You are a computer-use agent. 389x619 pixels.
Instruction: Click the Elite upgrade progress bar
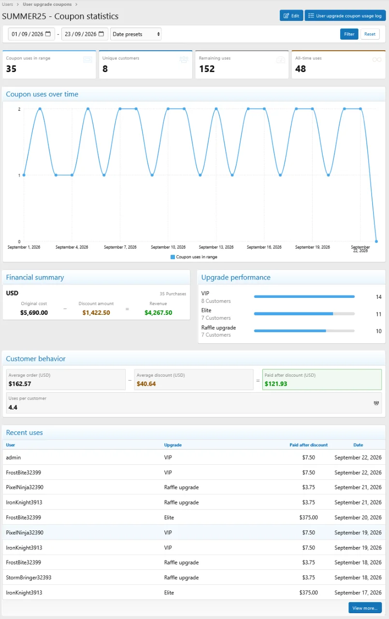coord(304,314)
